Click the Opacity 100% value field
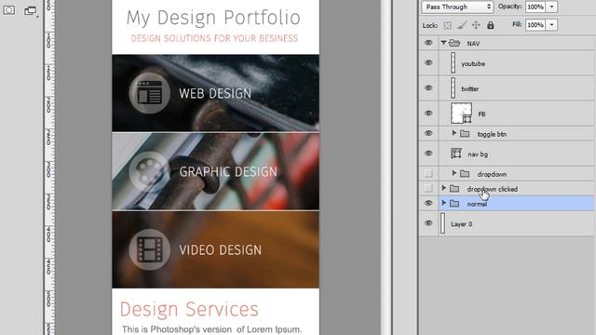 click(536, 7)
